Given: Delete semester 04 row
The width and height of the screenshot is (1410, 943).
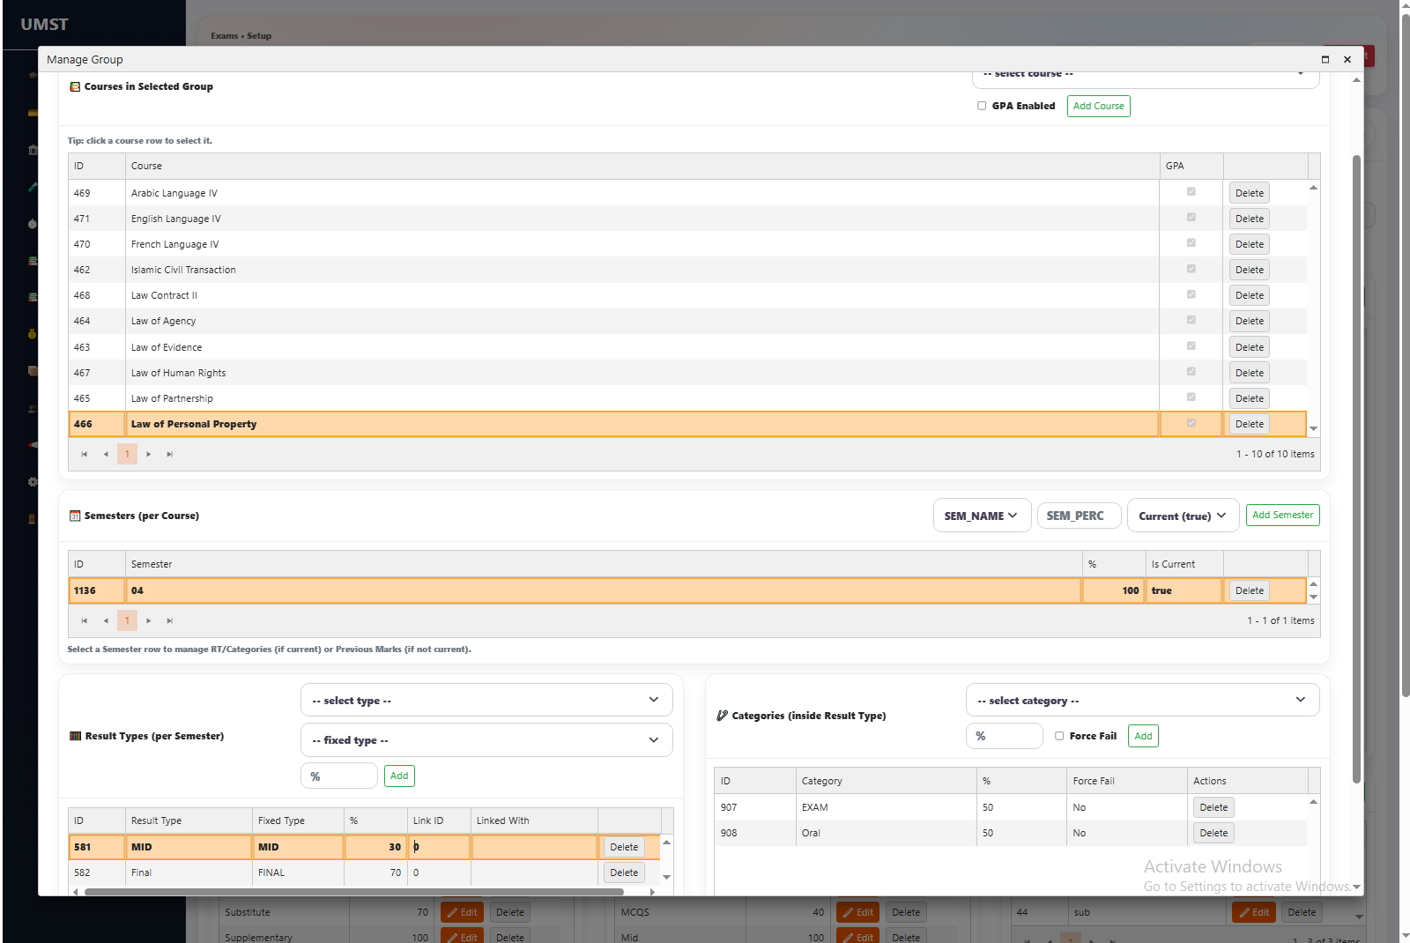Looking at the screenshot, I should point(1249,590).
